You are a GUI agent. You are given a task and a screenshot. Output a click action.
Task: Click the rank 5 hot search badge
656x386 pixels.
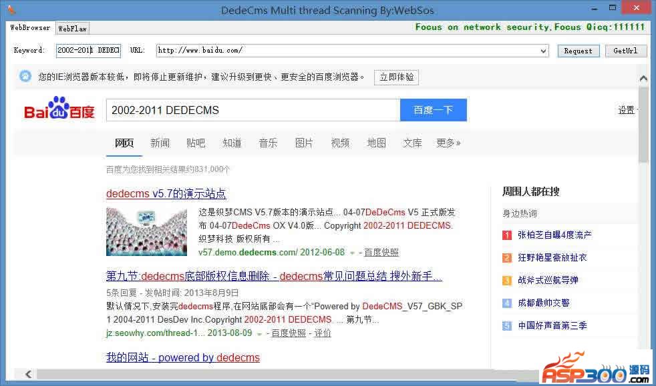click(507, 326)
